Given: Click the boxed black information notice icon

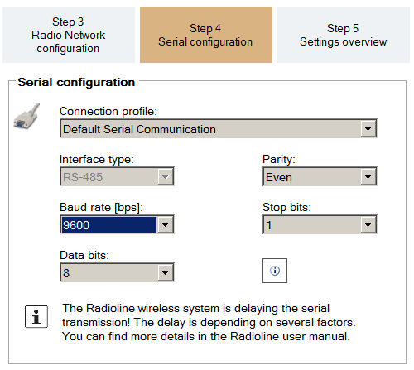Looking at the screenshot, I should [36, 316].
